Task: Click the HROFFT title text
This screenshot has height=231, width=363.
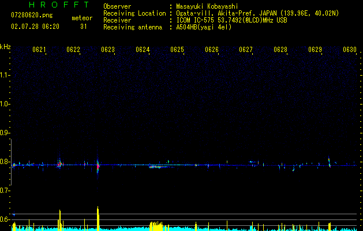Action: point(59,5)
